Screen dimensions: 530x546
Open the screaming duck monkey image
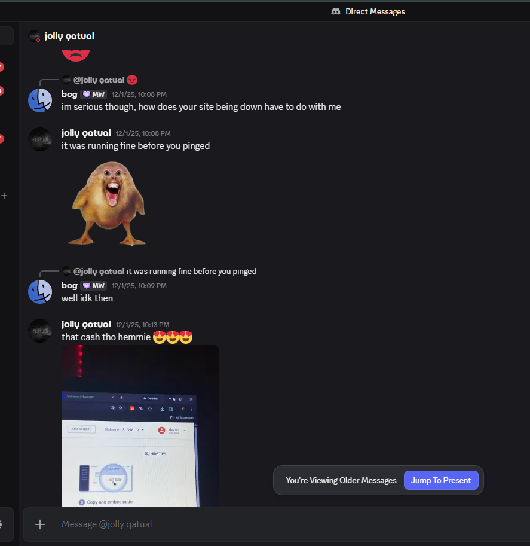108,204
